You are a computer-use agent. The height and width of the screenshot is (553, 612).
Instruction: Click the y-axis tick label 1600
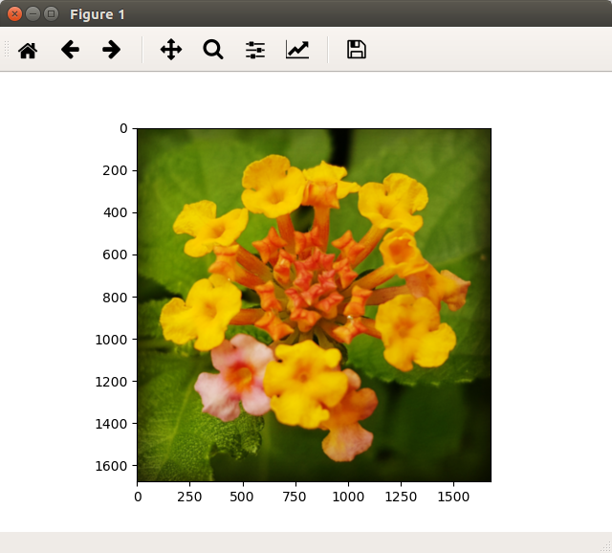[x=111, y=466]
